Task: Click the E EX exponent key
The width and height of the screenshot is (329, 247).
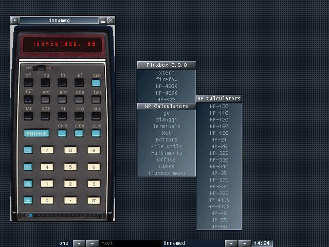Action: click(79, 133)
